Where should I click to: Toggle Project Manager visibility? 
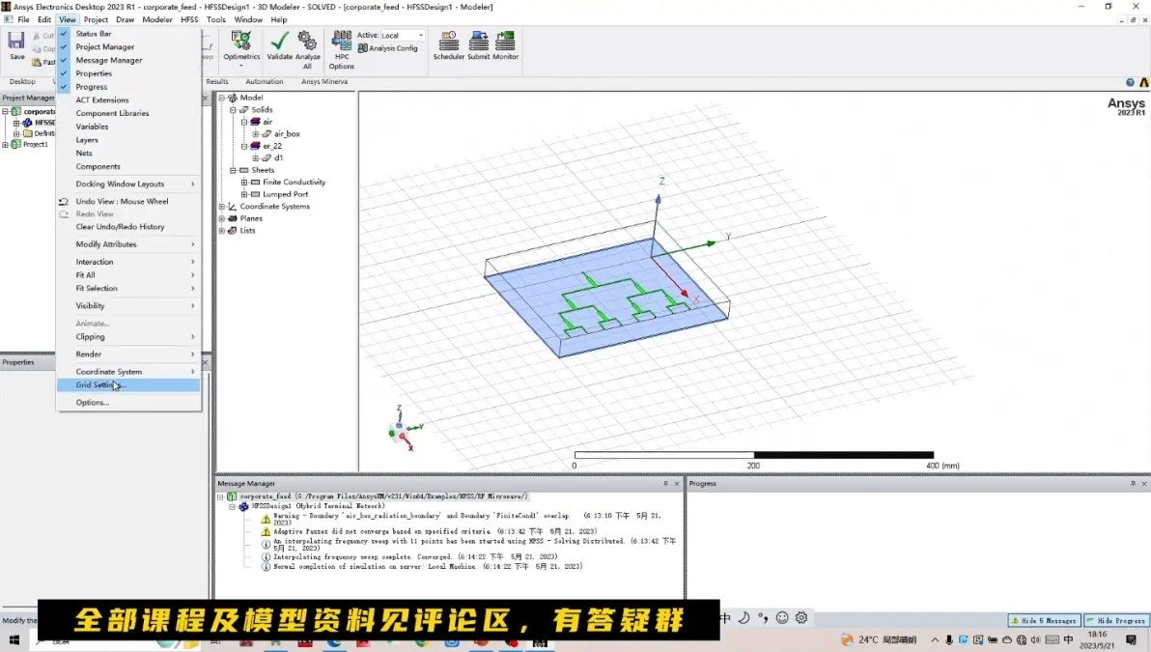click(128, 47)
